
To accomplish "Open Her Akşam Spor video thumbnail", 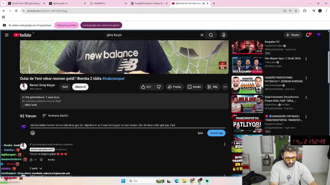I will coord(247,65).
